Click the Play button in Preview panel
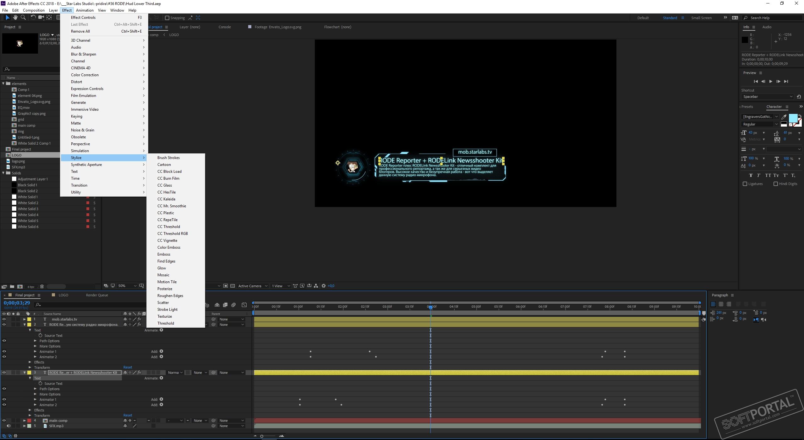 771,82
